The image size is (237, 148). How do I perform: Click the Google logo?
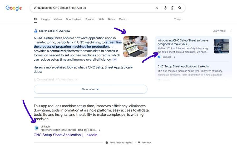[14, 8]
